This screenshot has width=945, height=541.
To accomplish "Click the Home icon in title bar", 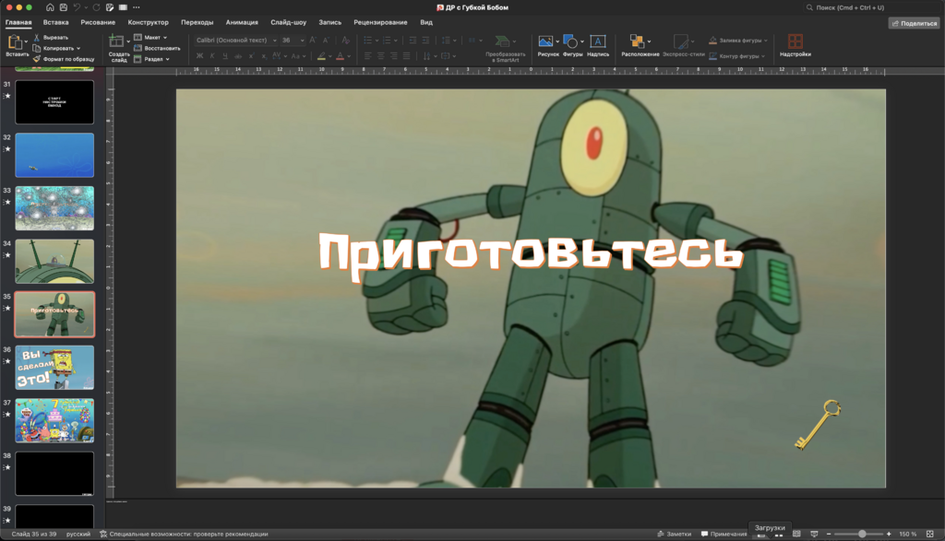I will (50, 7).
